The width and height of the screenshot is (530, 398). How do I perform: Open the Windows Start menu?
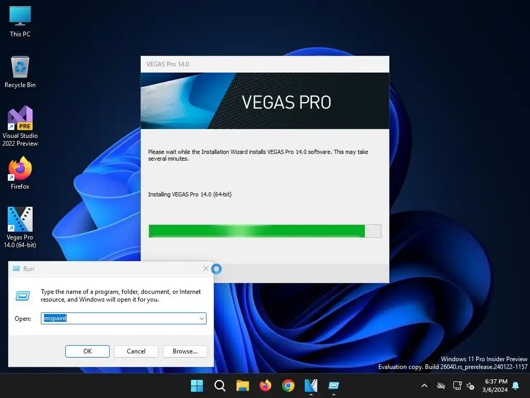click(x=197, y=386)
